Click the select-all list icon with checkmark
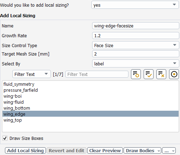The width and height of the screenshot is (180, 155). [x=149, y=74]
